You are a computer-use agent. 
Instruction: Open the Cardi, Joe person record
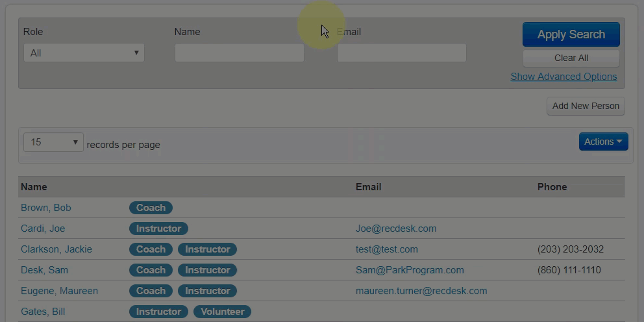pyautogui.click(x=43, y=229)
